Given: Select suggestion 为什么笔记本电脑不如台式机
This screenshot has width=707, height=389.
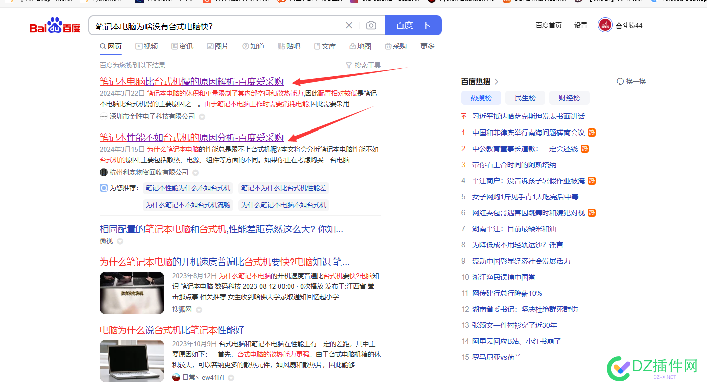Looking at the screenshot, I should (284, 205).
